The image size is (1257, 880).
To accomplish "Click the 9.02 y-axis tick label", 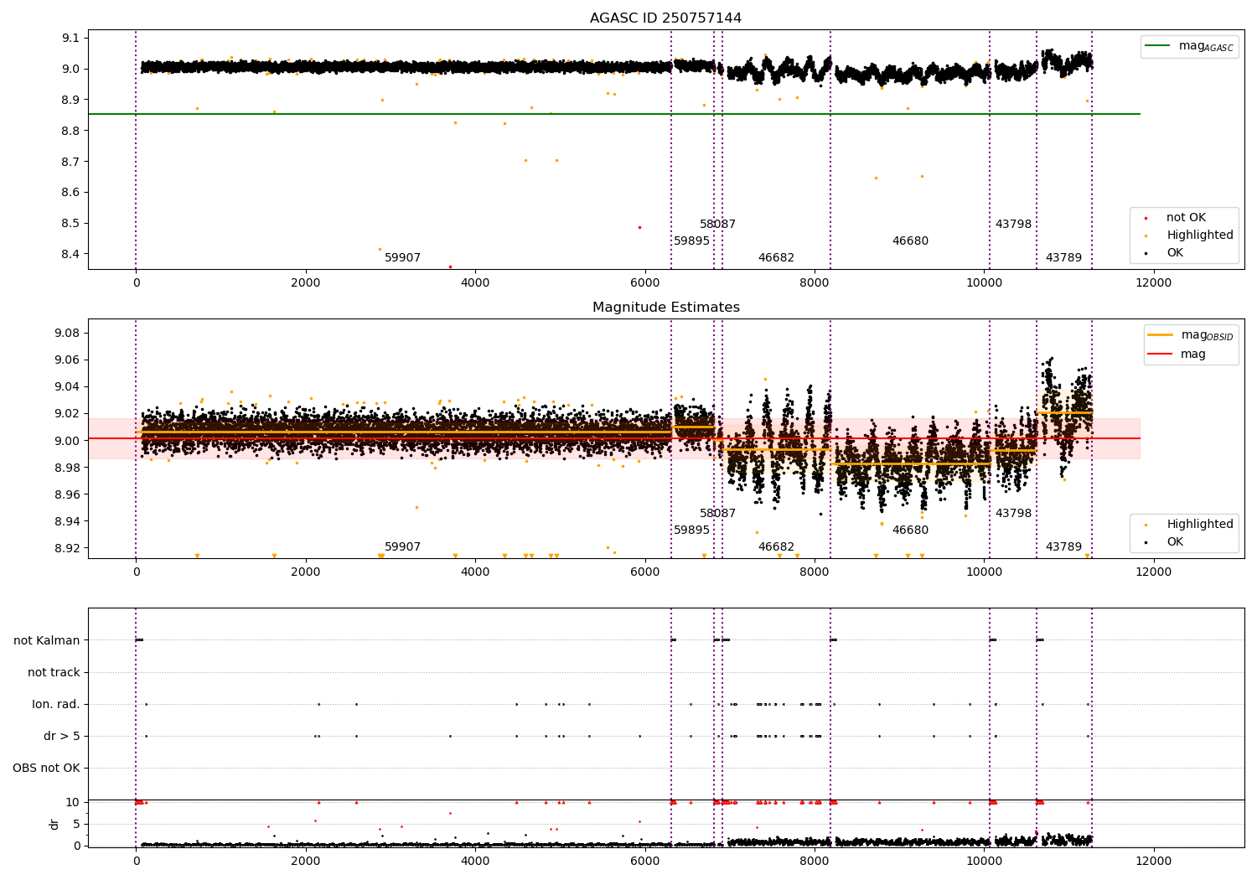I will click(67, 414).
